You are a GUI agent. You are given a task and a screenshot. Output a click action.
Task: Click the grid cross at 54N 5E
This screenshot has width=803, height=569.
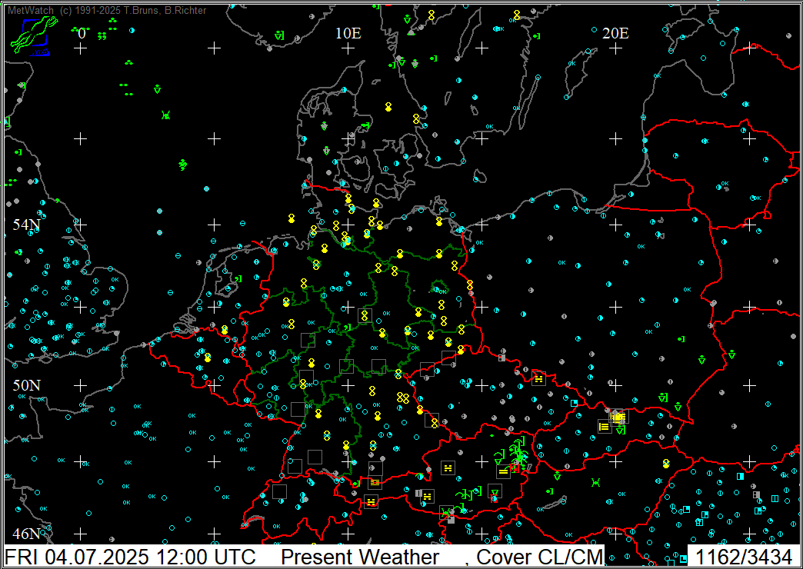[215, 225]
